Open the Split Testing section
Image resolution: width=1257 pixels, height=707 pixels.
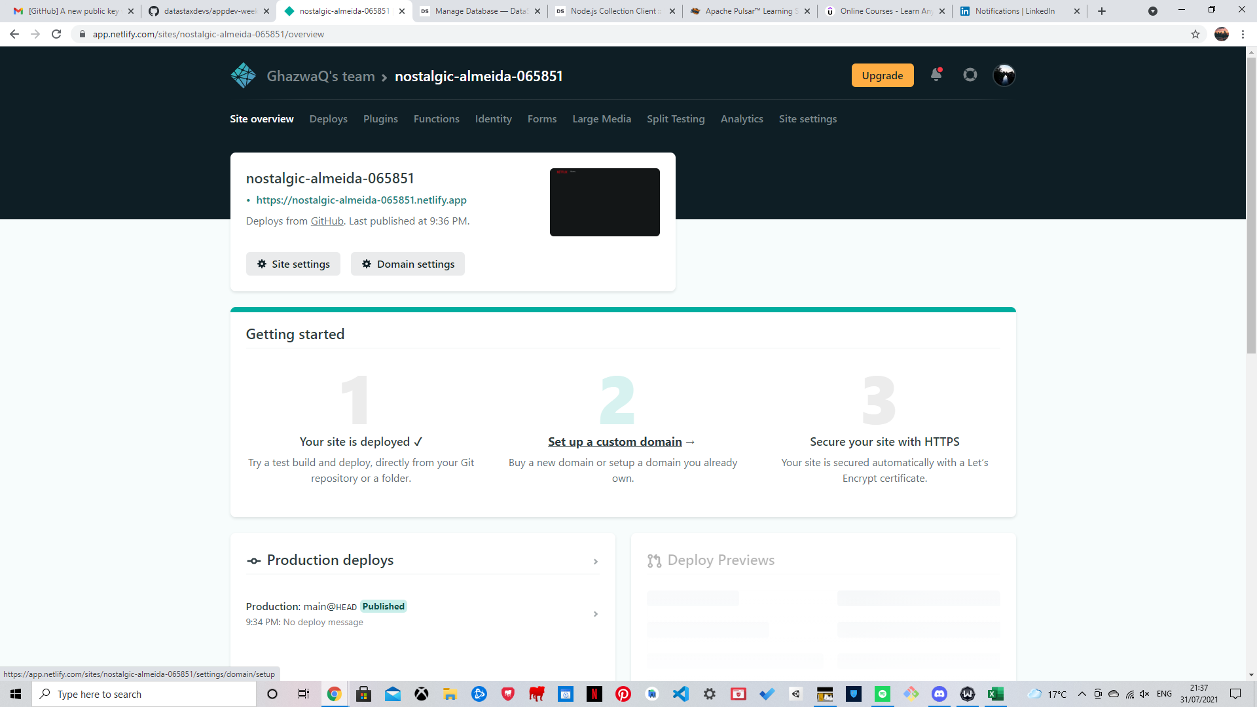676,119
